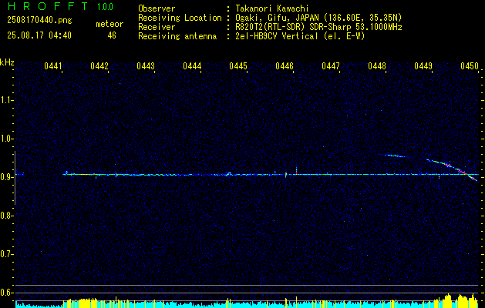Click the 0443 time marker
The width and height of the screenshot is (485, 308).
146,66
